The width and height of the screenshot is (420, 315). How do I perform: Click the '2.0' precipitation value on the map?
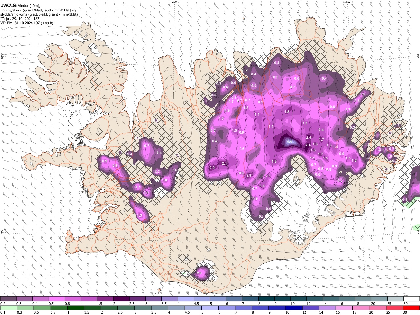(x=212, y=168)
